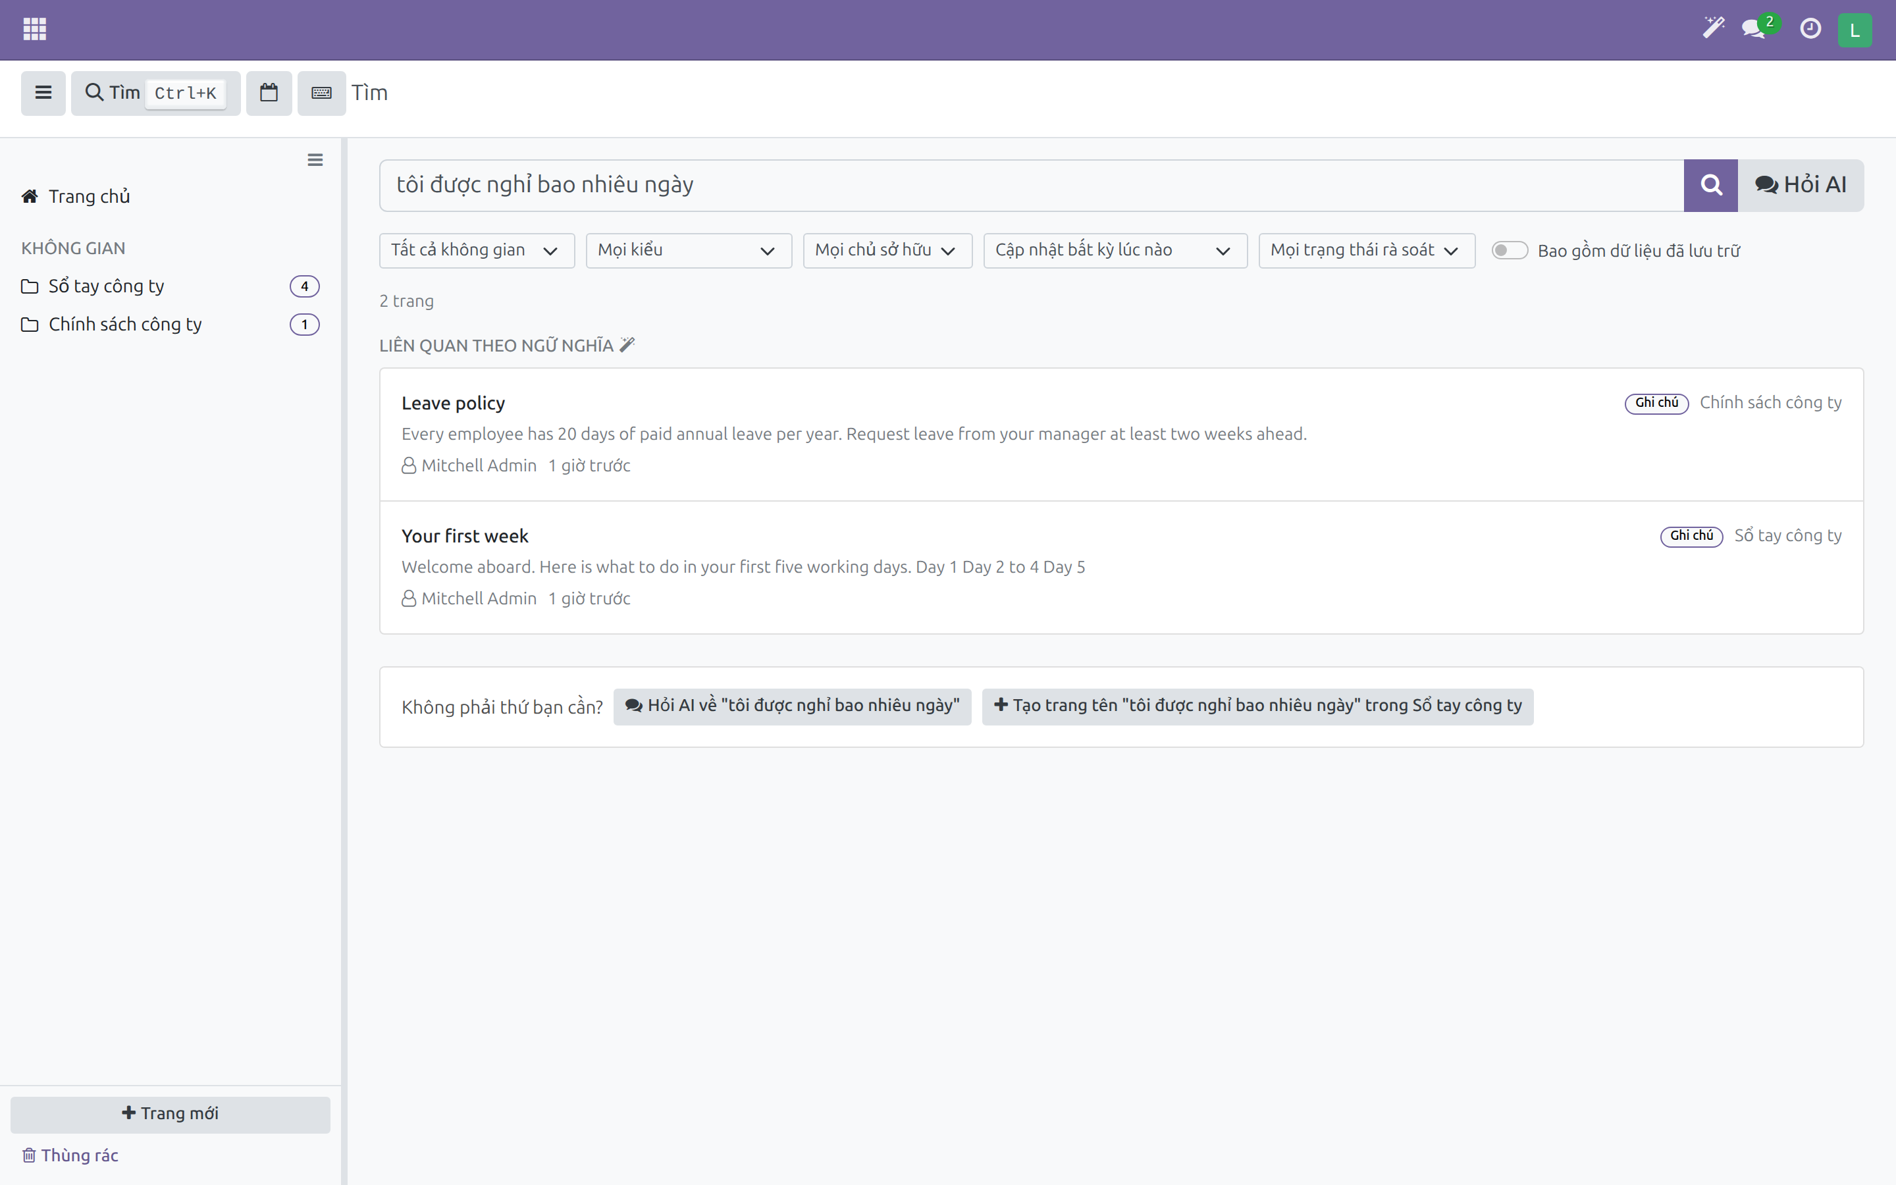Click the purple search magnifier button

pyautogui.click(x=1710, y=185)
